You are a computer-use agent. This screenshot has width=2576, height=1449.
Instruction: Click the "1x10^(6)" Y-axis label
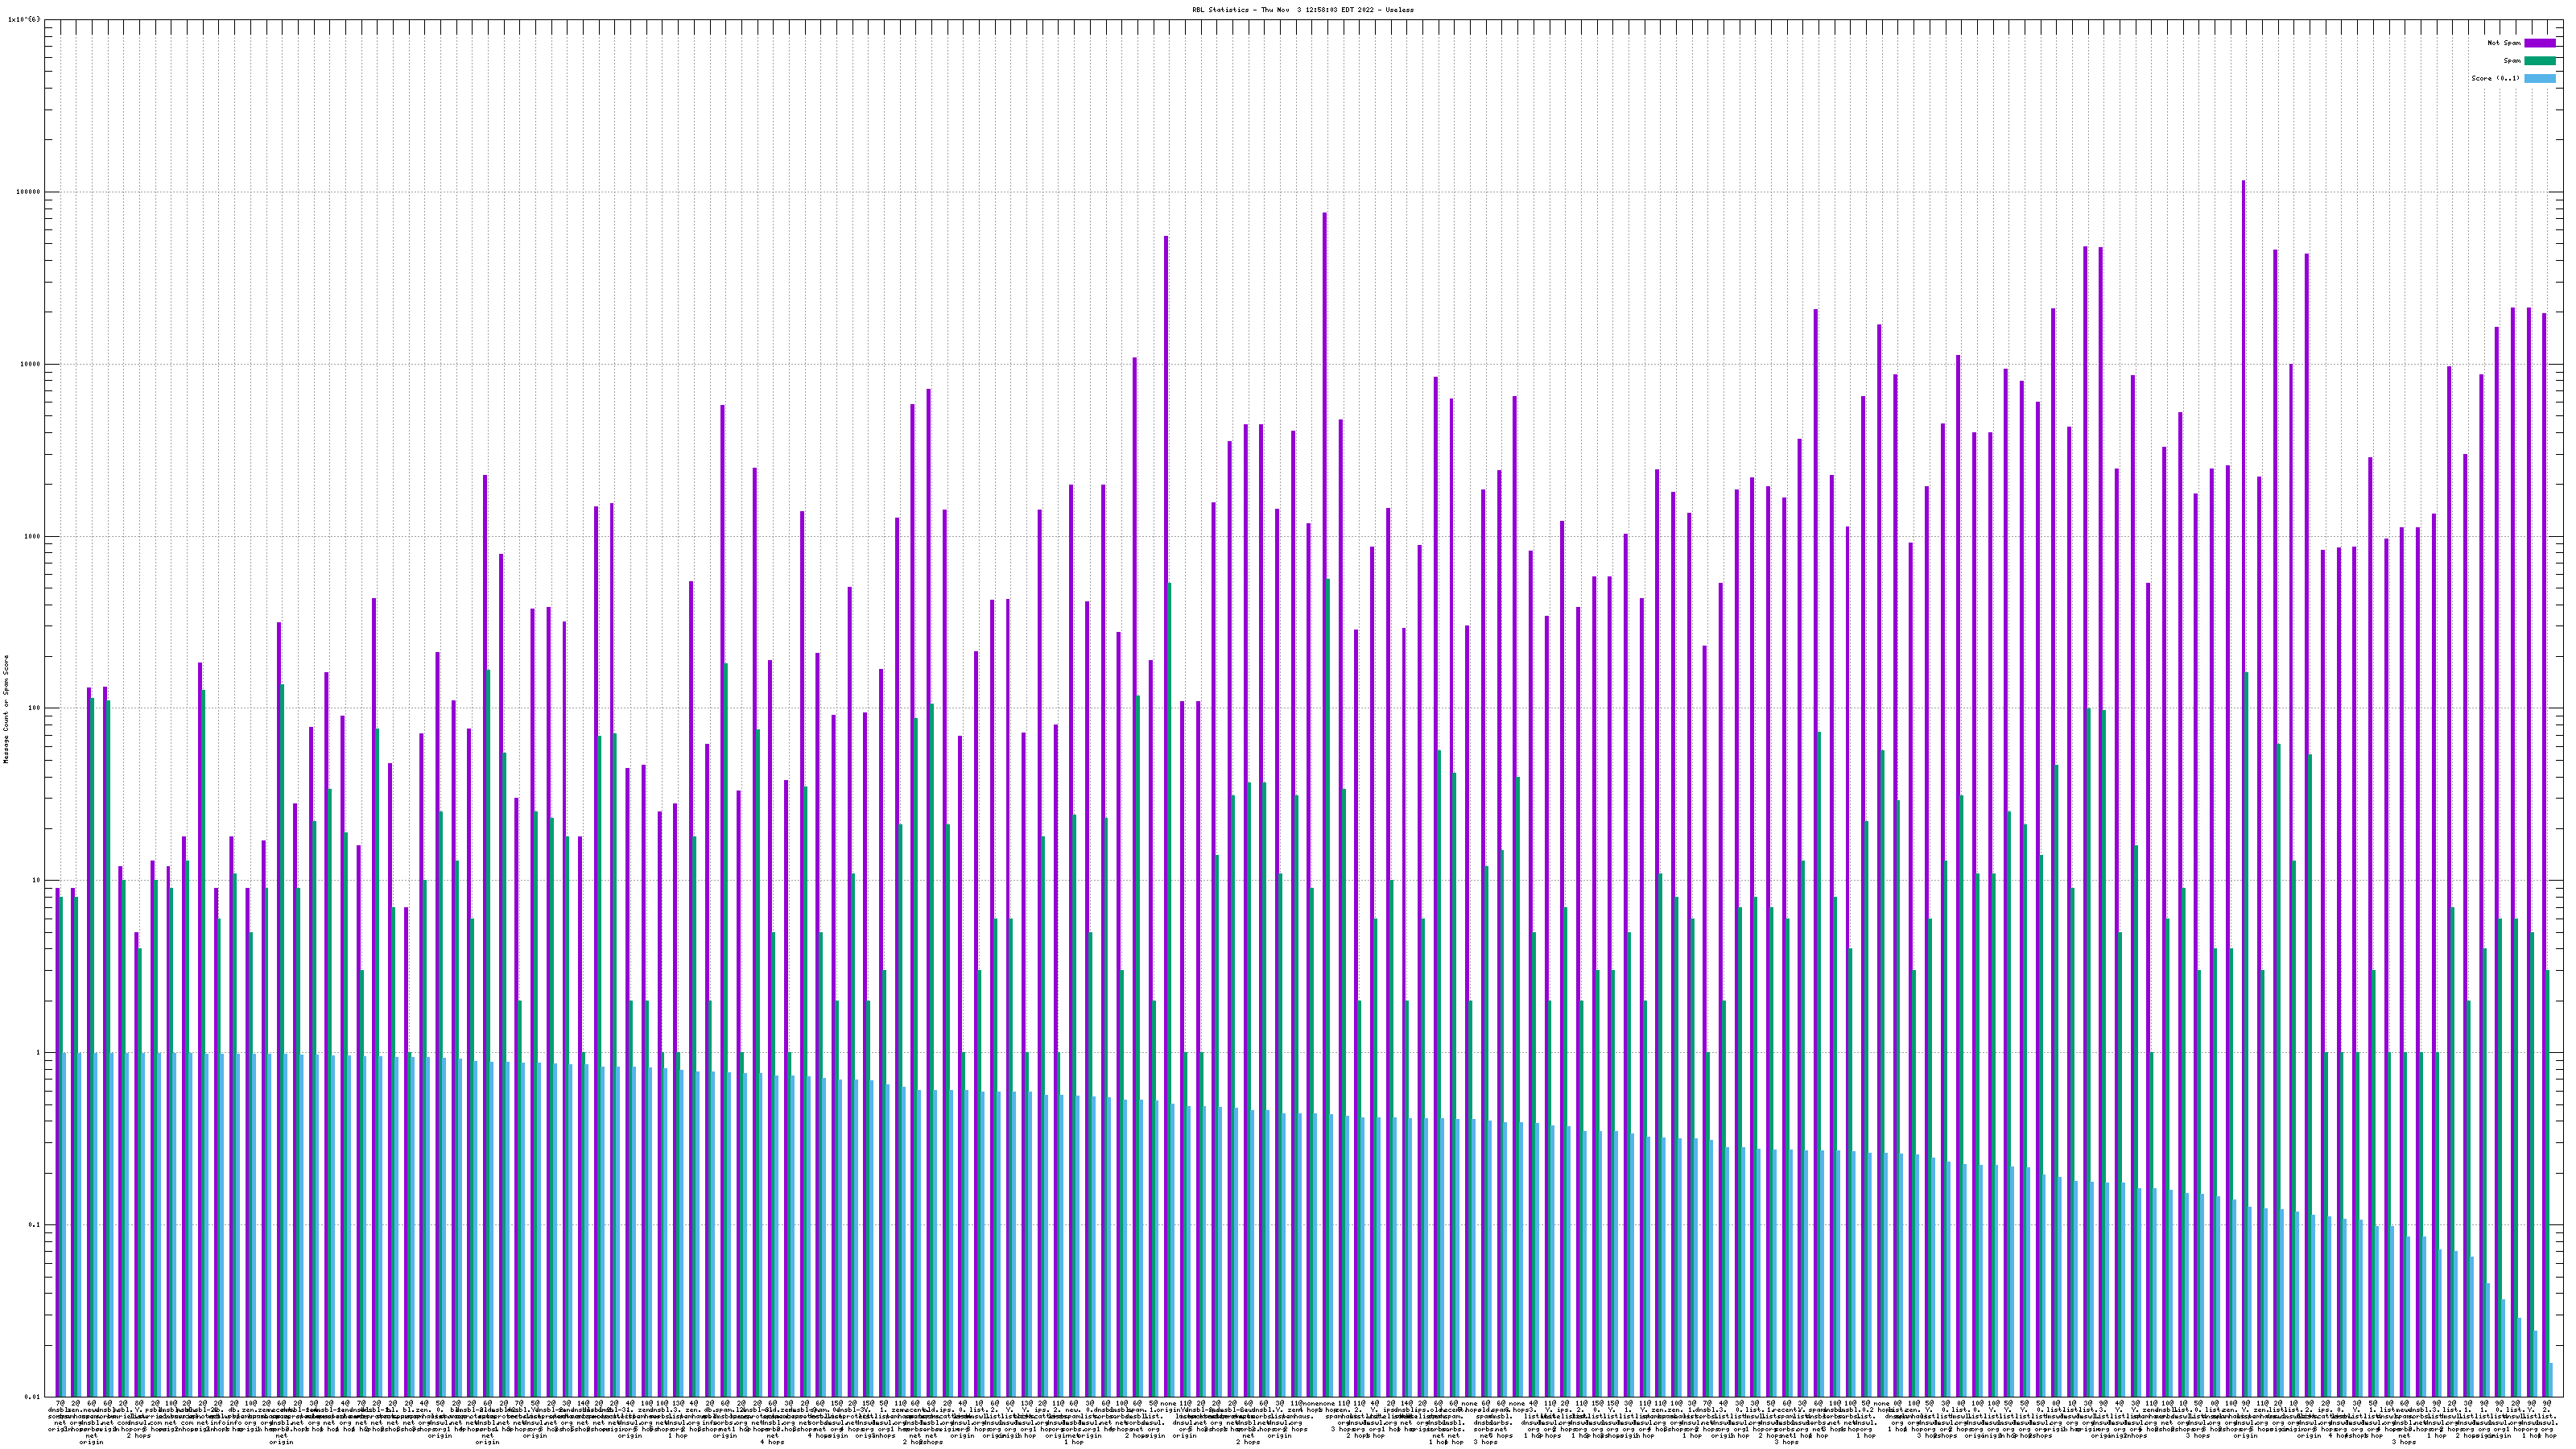[x=24, y=19]
